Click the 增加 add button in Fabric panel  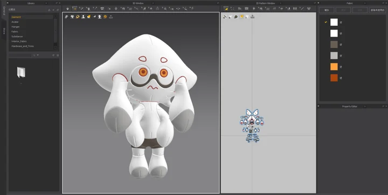[x=327, y=10]
